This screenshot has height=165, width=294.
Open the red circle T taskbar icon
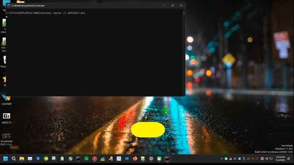[95, 159]
